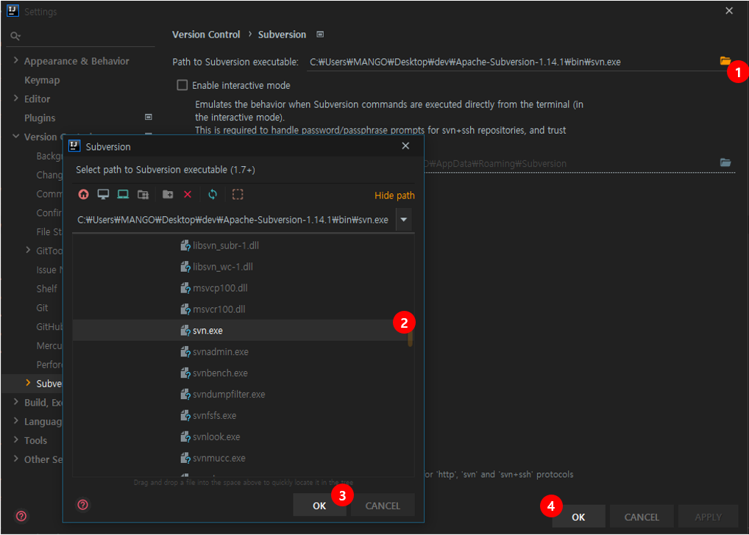Select msvcr100.dll file
This screenshot has height=535, width=749.
coord(243,309)
